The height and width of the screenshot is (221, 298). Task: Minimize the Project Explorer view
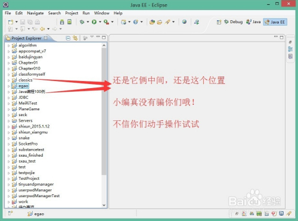(x=98, y=36)
